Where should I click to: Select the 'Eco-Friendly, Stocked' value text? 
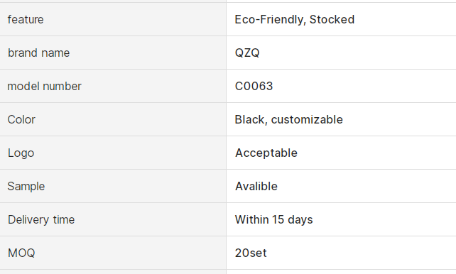[295, 19]
